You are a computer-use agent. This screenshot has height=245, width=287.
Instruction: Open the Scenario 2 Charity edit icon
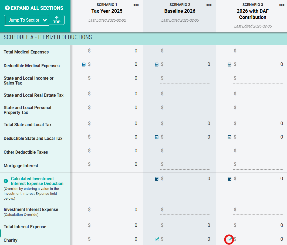click(x=157, y=239)
